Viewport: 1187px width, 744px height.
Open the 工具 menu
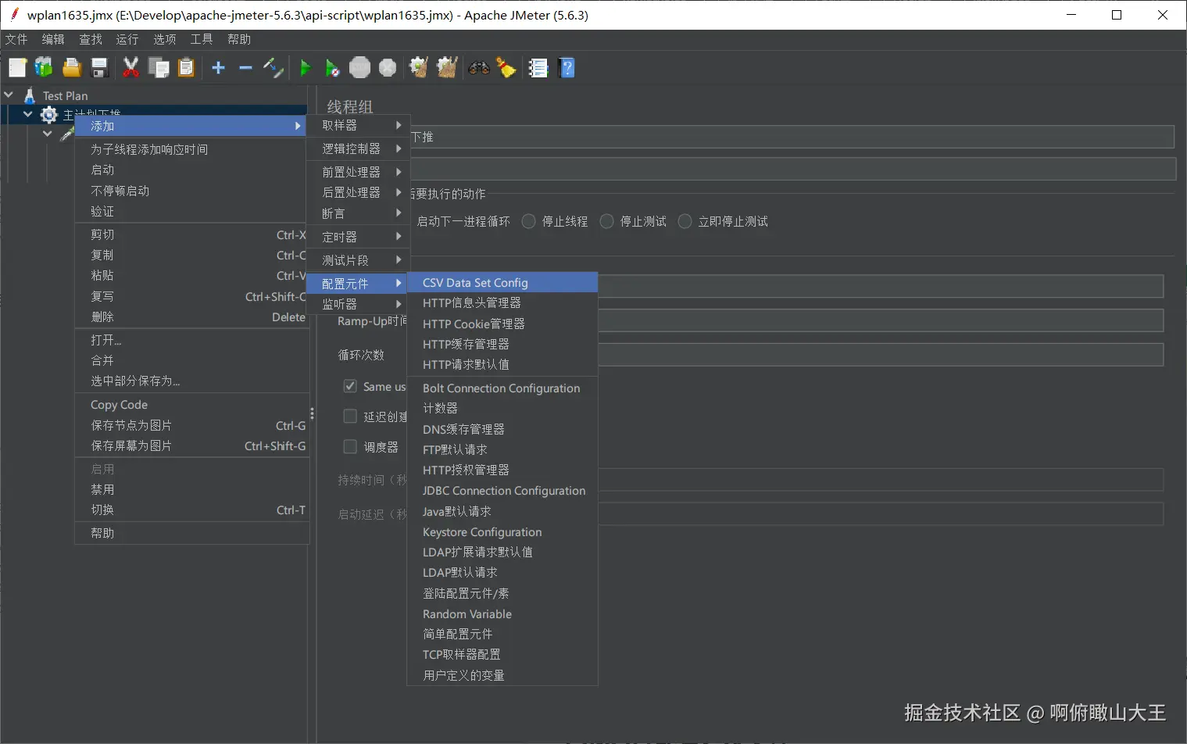tap(202, 39)
